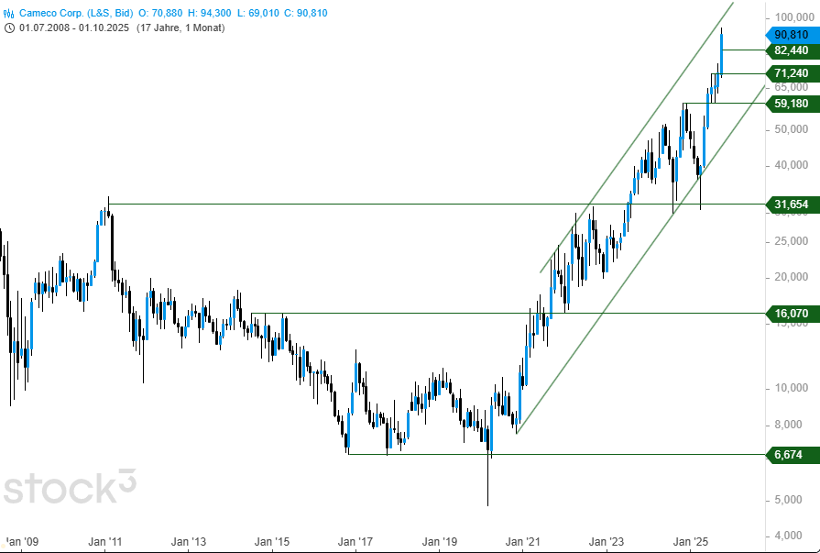This screenshot has width=820, height=553.
Task: Click the Jan '13 time axis label
Action: click(189, 541)
